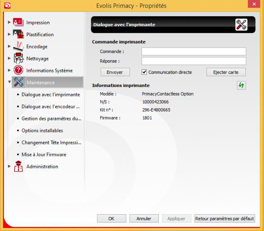
Task: Click the green refresh printer information icon
Action: point(241,85)
